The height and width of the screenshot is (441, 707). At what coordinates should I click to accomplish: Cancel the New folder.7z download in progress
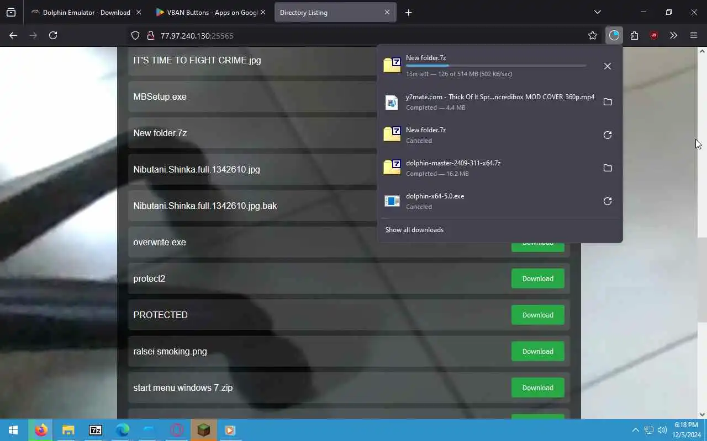(x=608, y=66)
